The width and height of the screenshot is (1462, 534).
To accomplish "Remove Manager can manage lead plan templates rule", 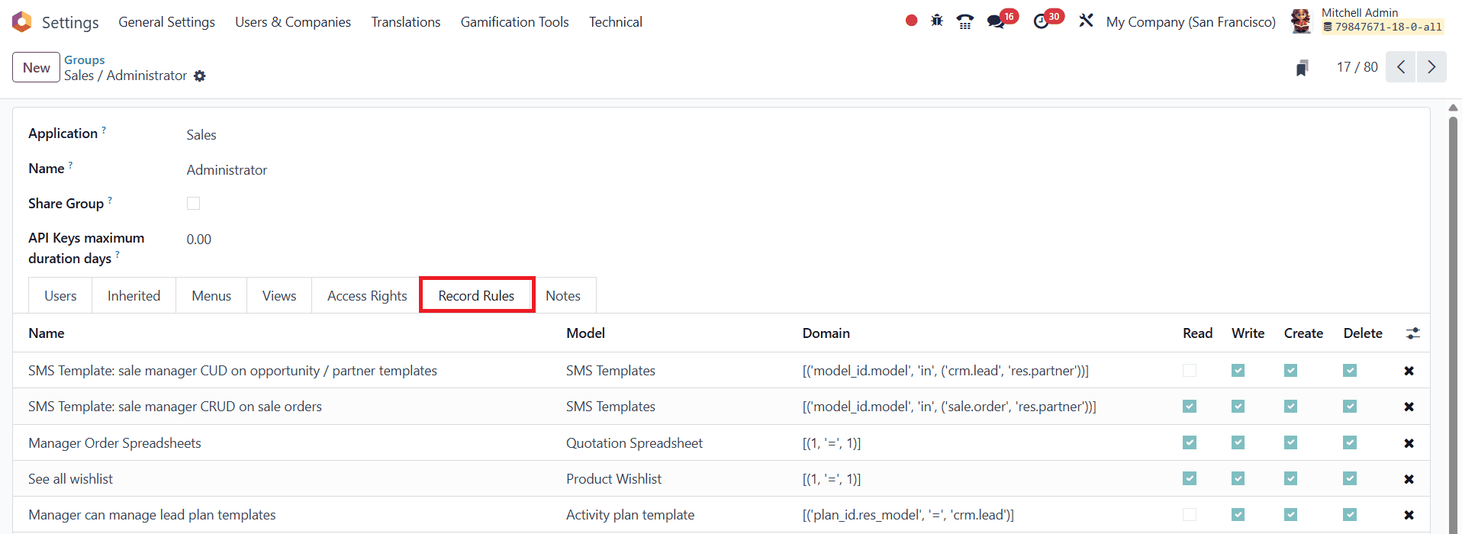I will 1409,515.
